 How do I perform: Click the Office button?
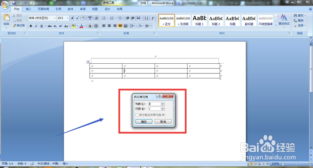coord(5,5)
